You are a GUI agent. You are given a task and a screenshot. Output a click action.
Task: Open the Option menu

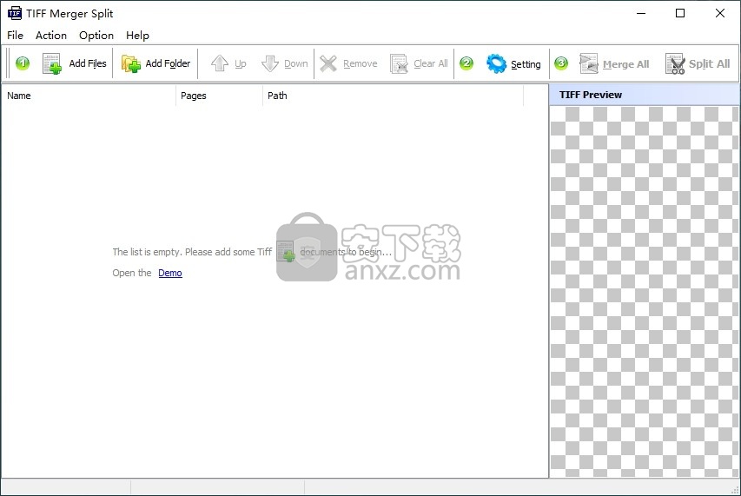96,36
